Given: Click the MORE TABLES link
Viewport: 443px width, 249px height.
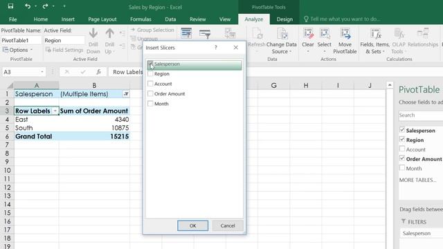Looking at the screenshot, I should coord(417,180).
